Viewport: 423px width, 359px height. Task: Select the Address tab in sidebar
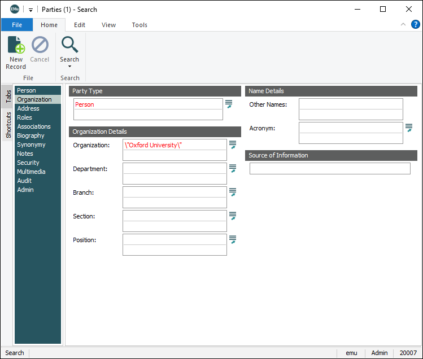28,108
